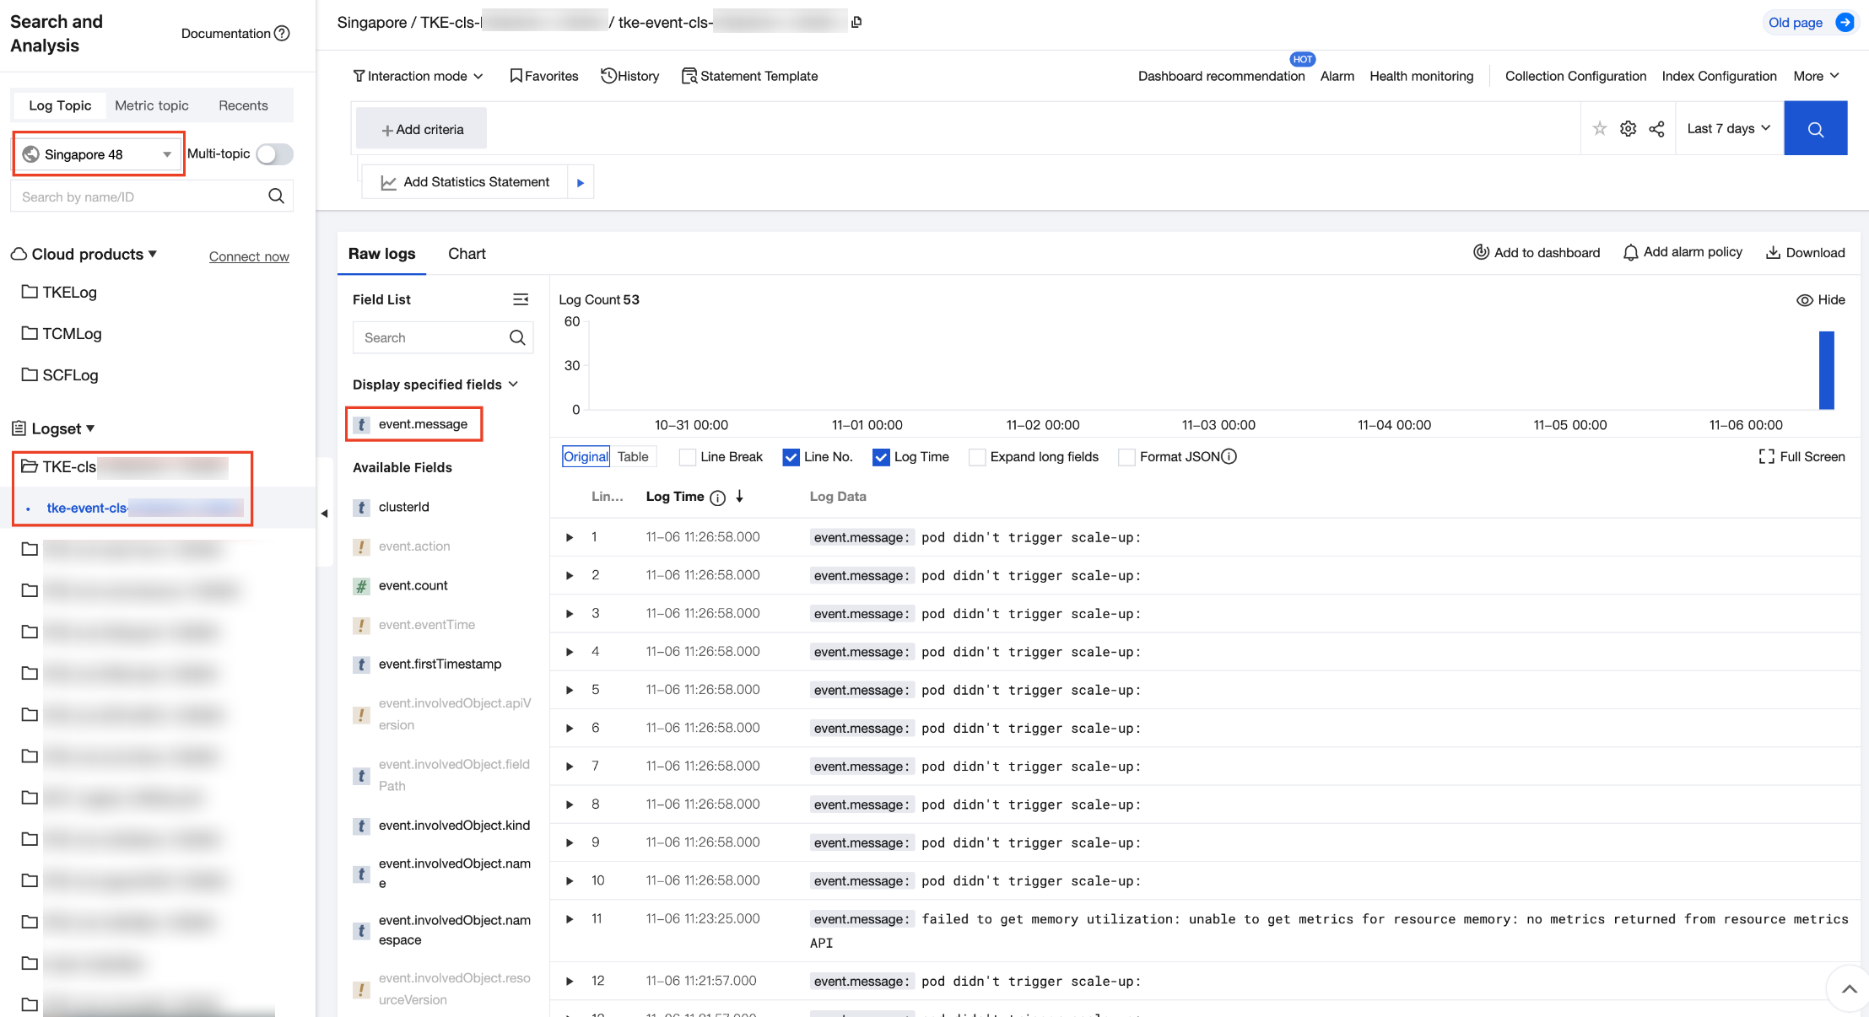Click the blue histogram bar in the chart
Viewport: 1869px width, 1017px height.
point(1826,369)
